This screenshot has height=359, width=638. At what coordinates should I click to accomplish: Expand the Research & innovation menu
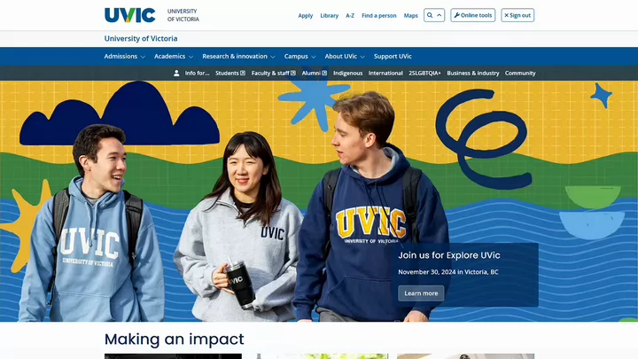(239, 56)
